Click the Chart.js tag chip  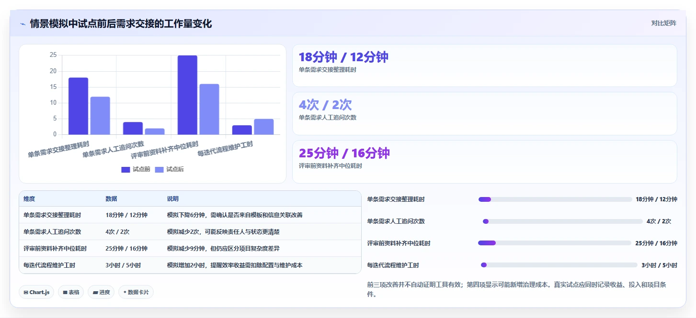point(36,292)
